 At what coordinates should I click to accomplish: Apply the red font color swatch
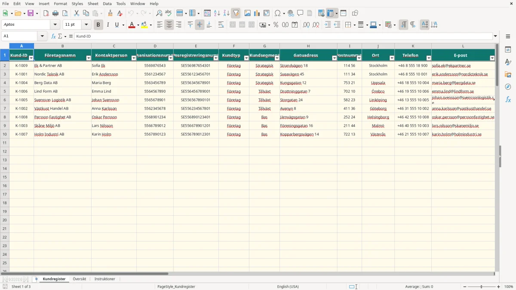tap(132, 25)
